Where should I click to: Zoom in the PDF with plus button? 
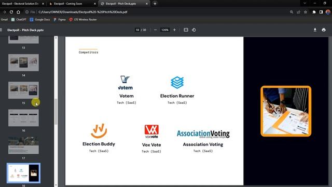tap(174, 30)
